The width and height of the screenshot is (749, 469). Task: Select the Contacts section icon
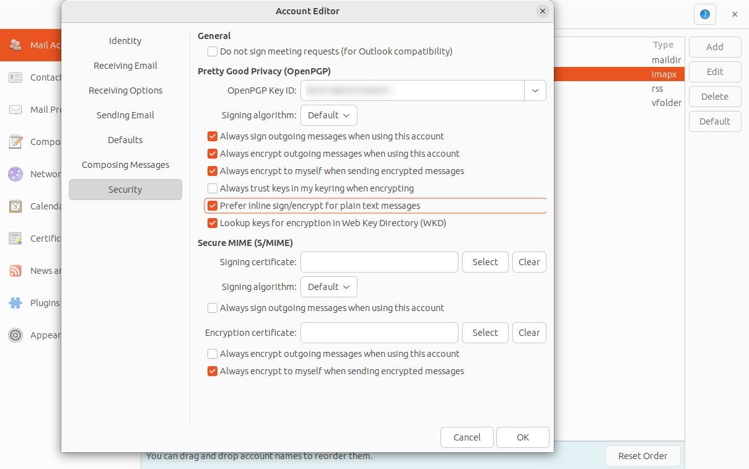click(x=15, y=77)
